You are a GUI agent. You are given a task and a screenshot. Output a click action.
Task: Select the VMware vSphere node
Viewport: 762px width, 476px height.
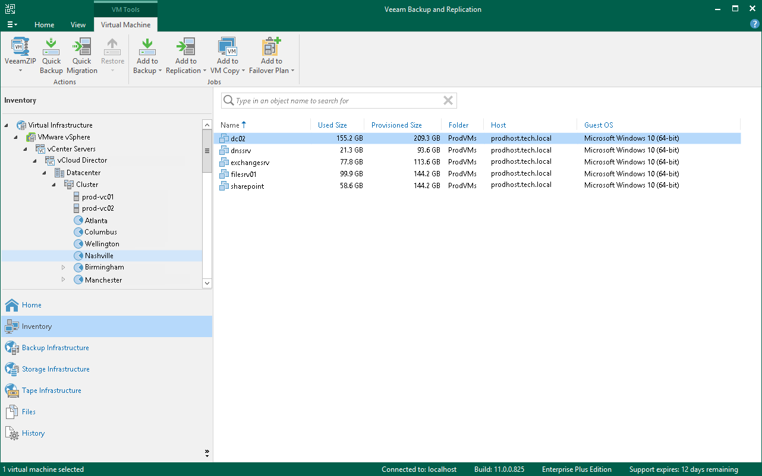coord(64,137)
